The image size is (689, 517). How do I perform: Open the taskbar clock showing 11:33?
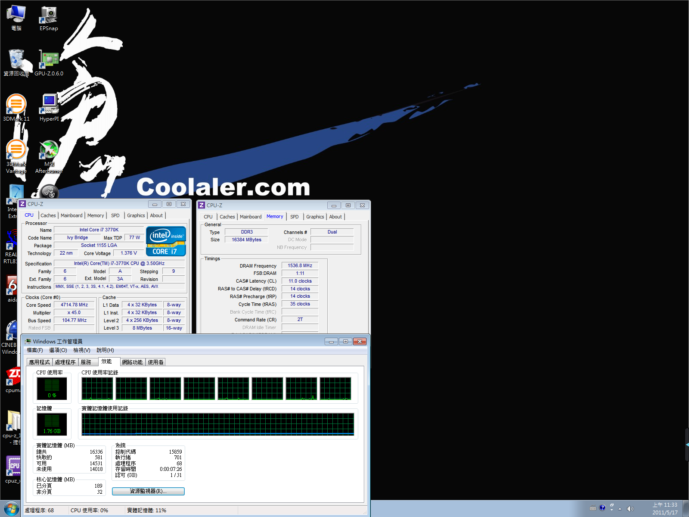[x=665, y=509]
